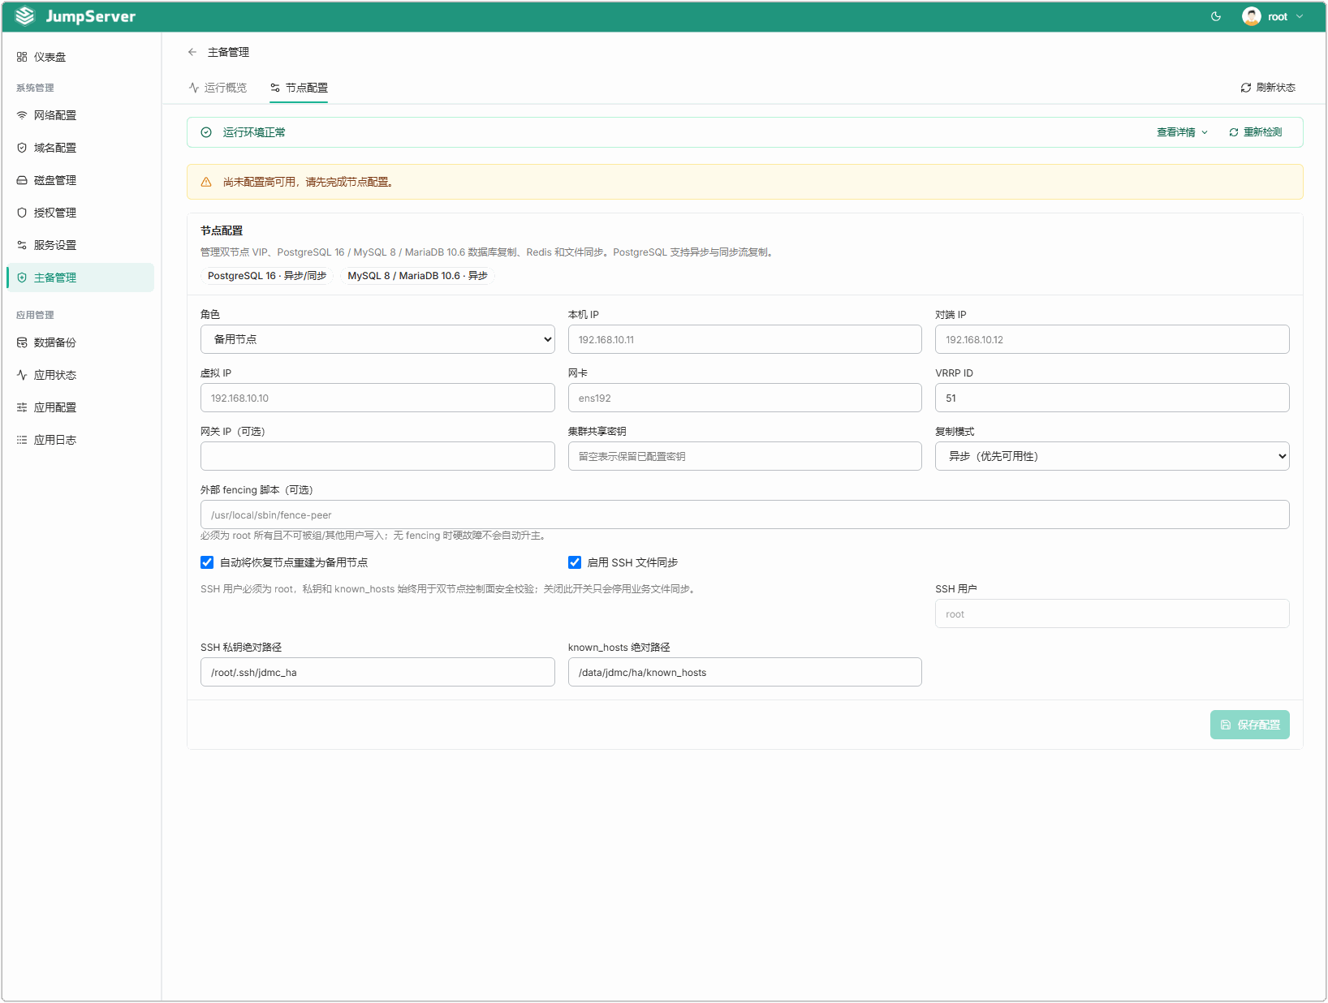Select the 节点配置 tab

299,88
